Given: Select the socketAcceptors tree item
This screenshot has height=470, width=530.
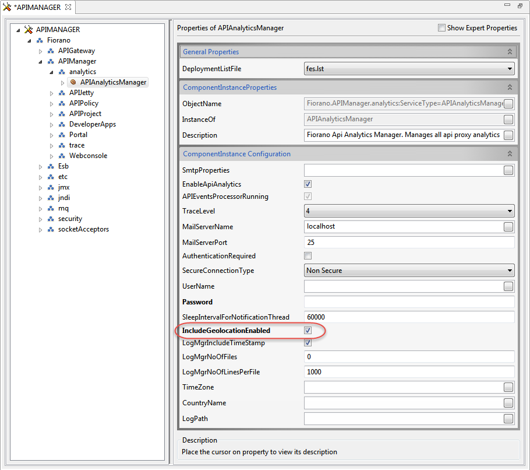Looking at the screenshot, I should pyautogui.click(x=83, y=229).
